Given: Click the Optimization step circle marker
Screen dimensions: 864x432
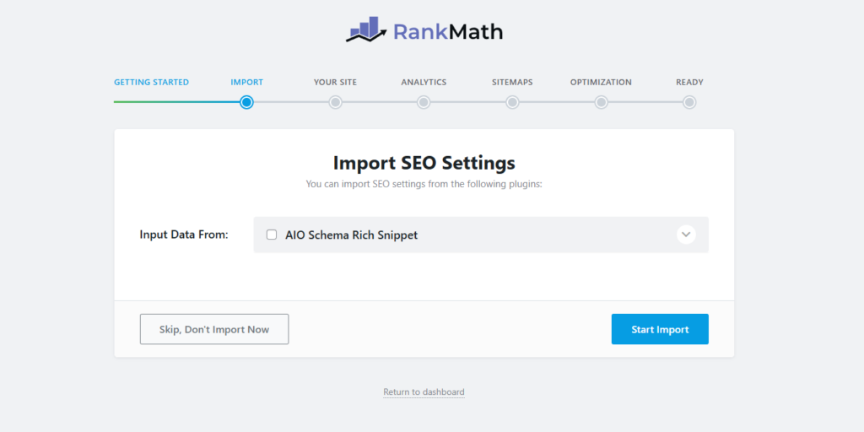Looking at the screenshot, I should point(601,102).
